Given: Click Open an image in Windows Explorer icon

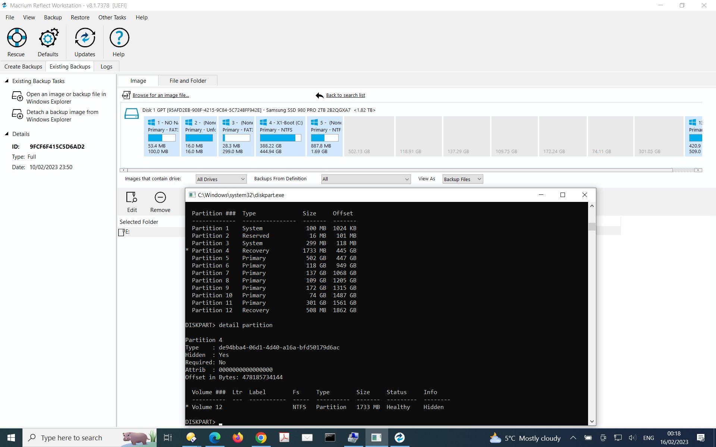Looking at the screenshot, I should click(18, 96).
